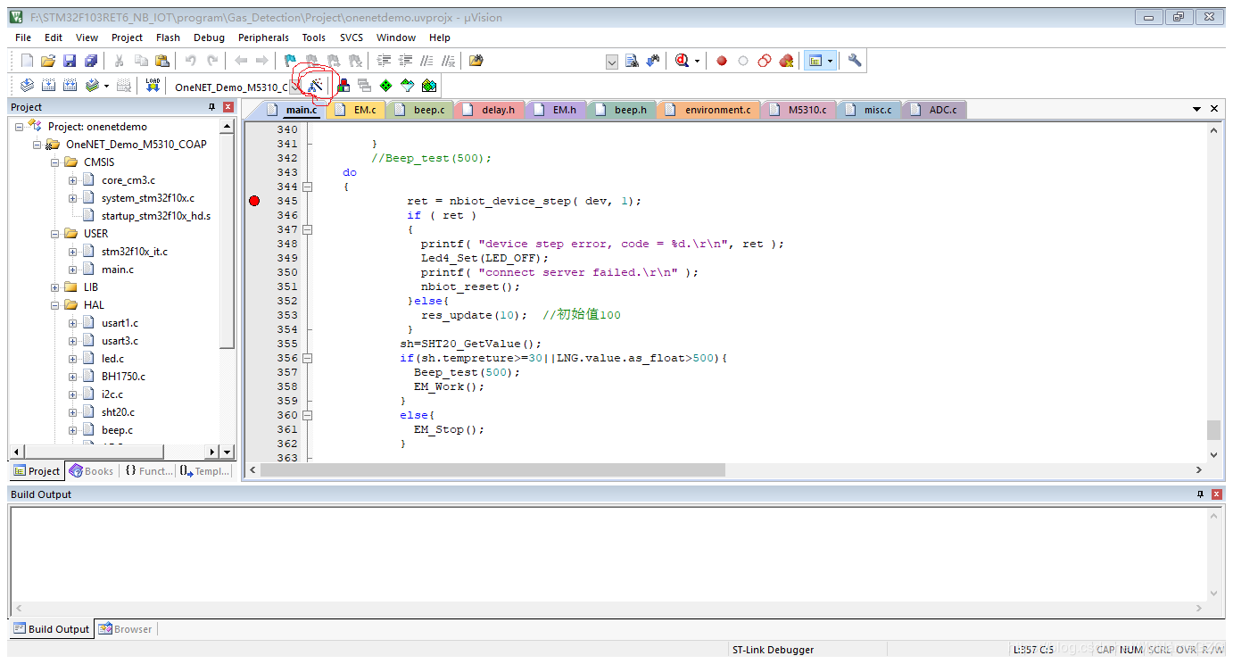
Task: Toggle the breakpoint on line 345
Action: (254, 201)
